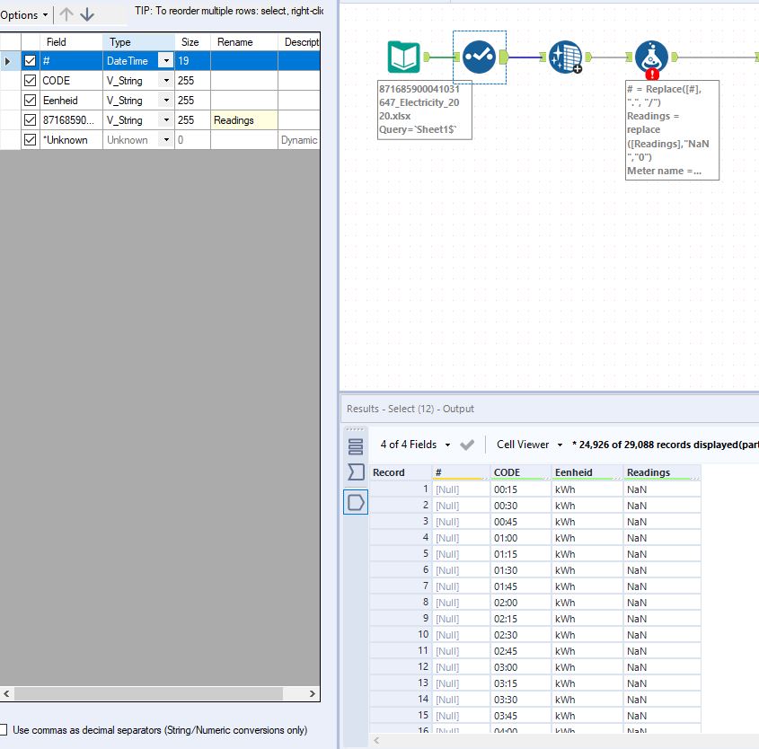The height and width of the screenshot is (749, 759).
Task: Select the Input Data tool on the canvas
Action: click(402, 55)
